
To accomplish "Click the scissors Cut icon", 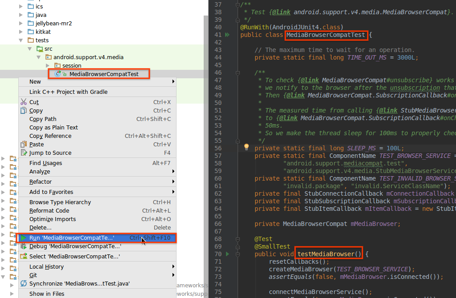I will (x=24, y=102).
